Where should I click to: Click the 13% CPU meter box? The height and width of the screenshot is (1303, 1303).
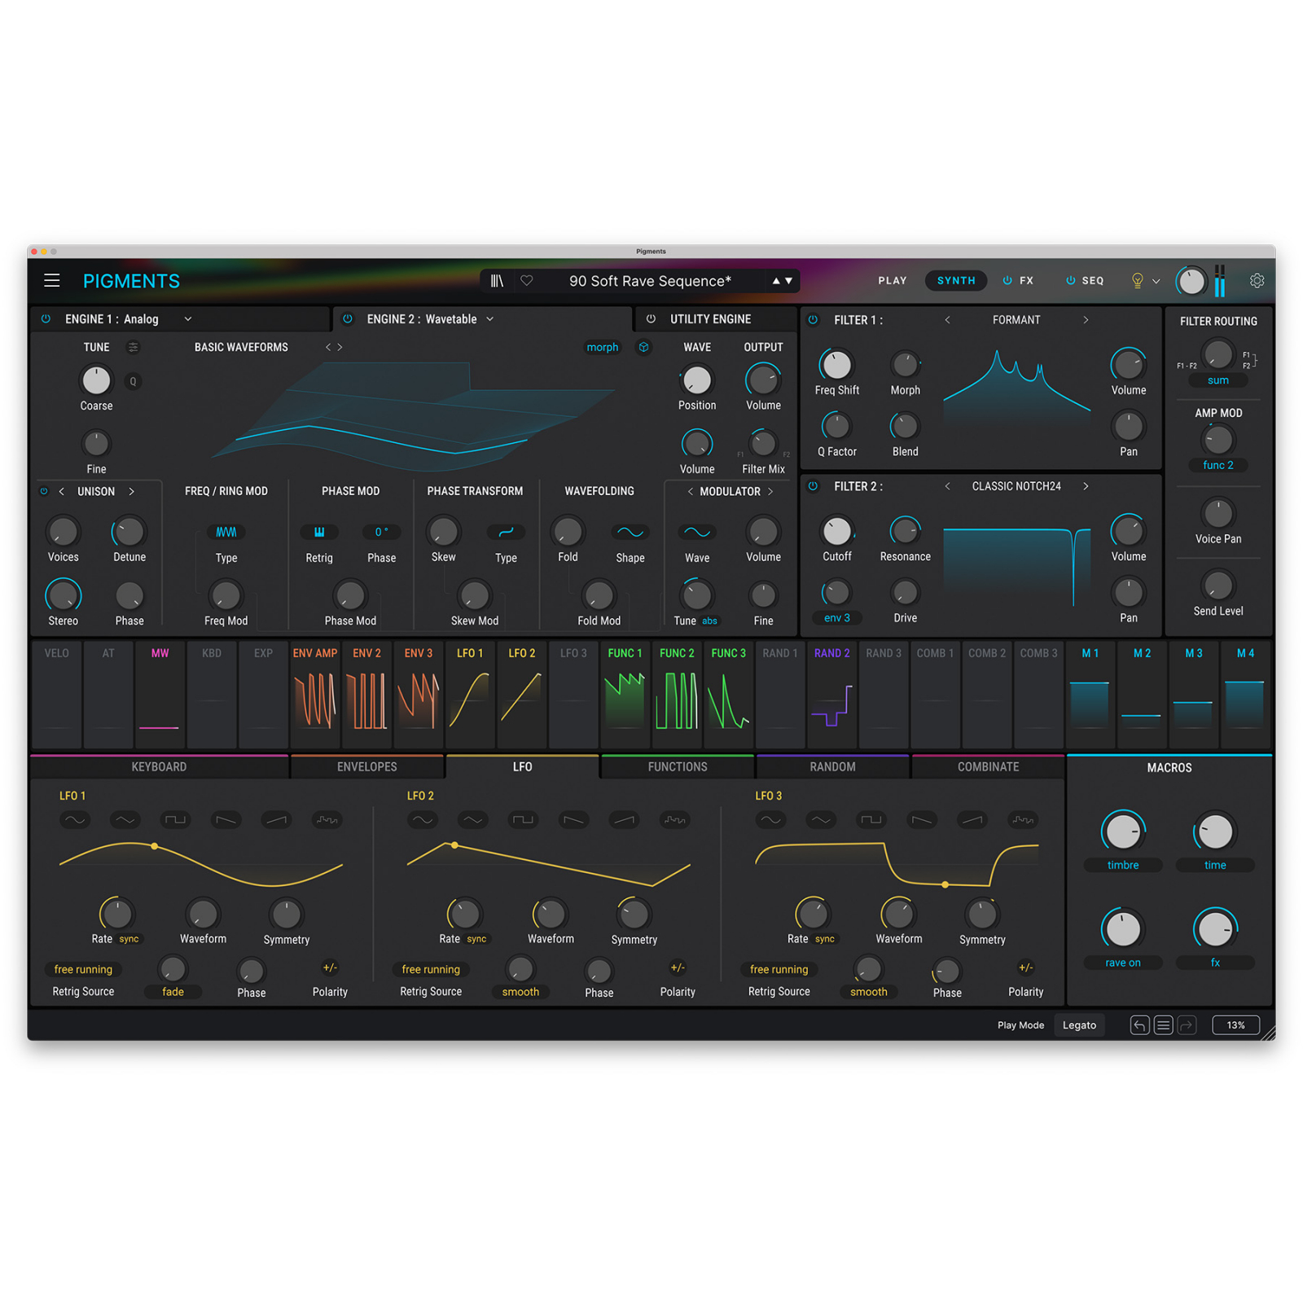(x=1236, y=1025)
